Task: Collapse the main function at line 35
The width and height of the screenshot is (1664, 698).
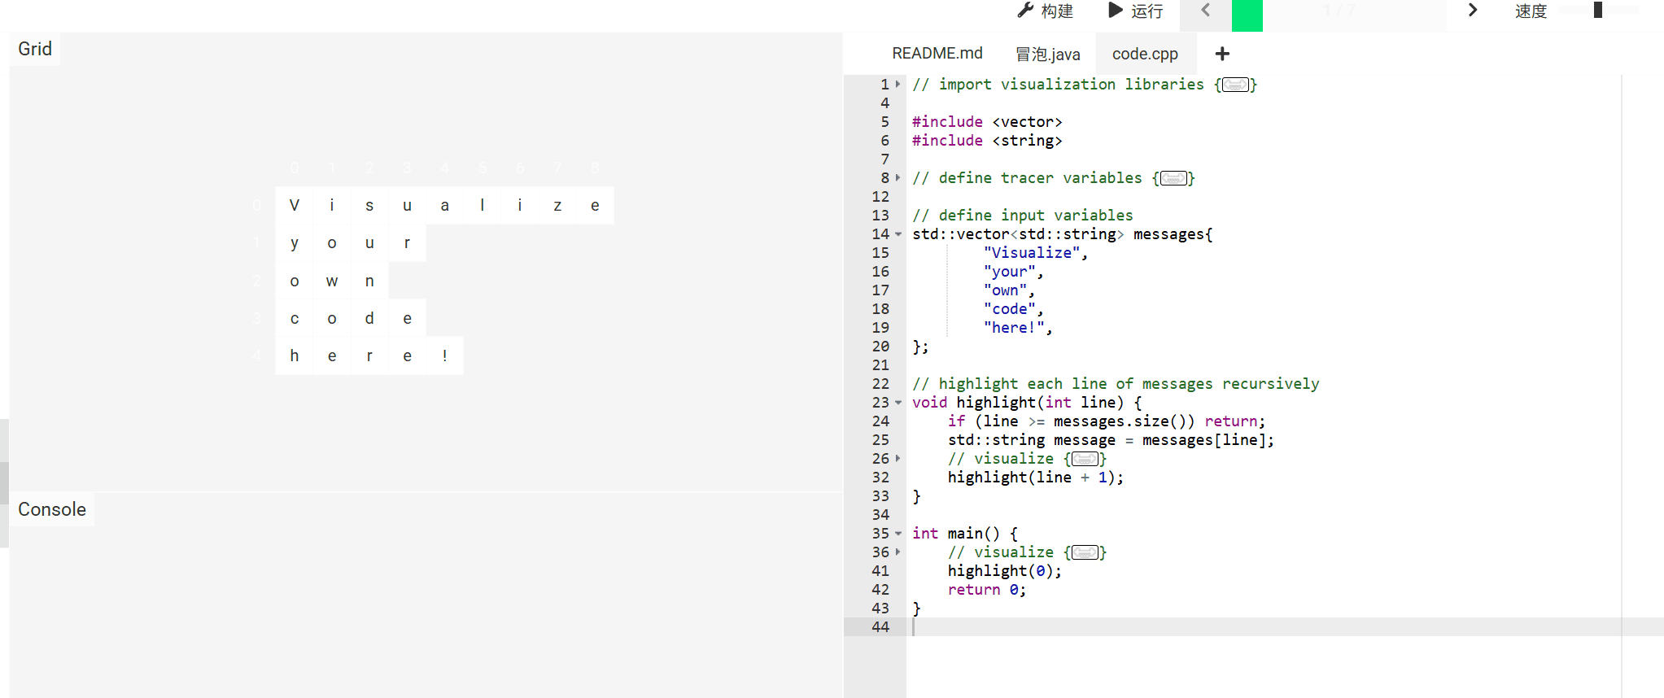Action: tap(898, 534)
